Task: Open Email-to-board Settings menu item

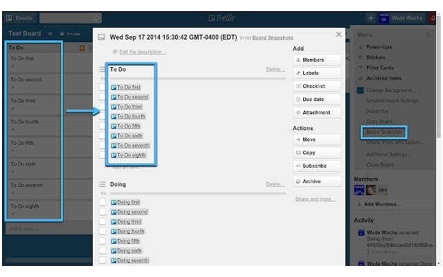Action: pyautogui.click(x=394, y=100)
